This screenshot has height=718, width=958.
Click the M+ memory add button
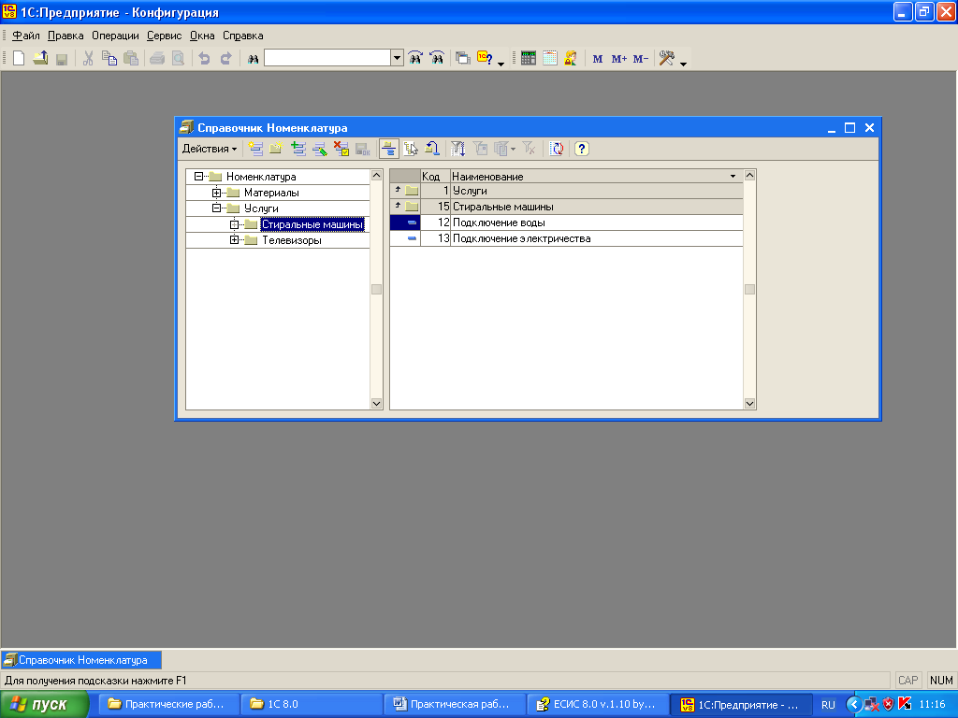click(619, 59)
